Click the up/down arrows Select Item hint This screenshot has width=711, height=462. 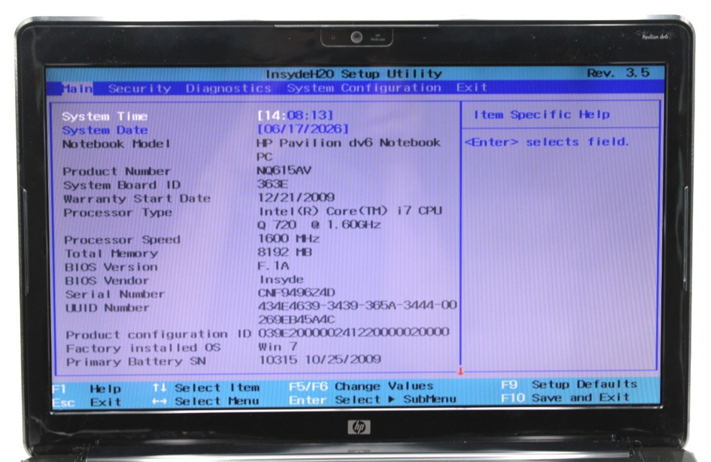[x=205, y=388]
